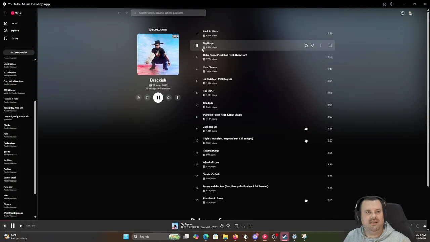Play Outer Space Pickleball track

(x=225, y=55)
